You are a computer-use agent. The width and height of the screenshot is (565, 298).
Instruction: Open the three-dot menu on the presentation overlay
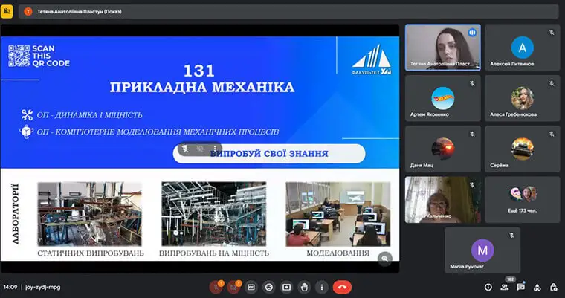pos(216,149)
